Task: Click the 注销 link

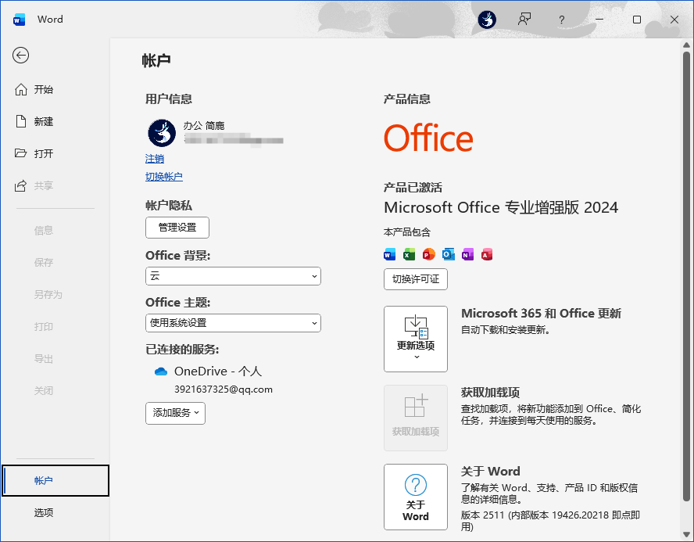Action: pos(154,159)
